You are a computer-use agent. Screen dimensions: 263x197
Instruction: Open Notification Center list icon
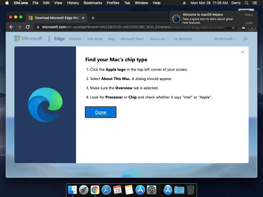click(255, 3)
